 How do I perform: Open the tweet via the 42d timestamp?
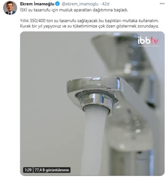click(106, 4)
